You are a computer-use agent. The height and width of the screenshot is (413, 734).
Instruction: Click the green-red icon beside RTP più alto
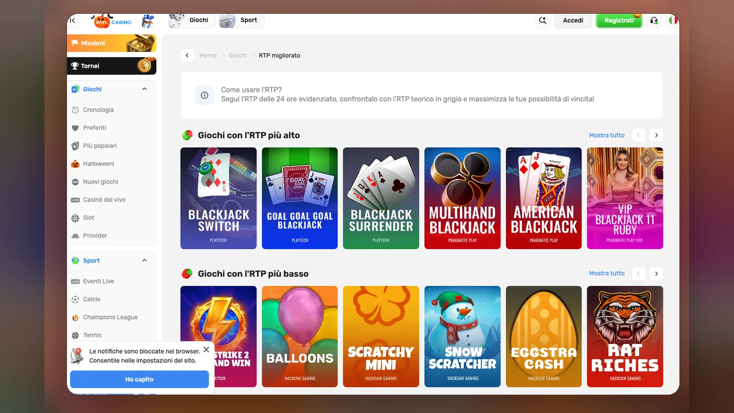point(187,135)
